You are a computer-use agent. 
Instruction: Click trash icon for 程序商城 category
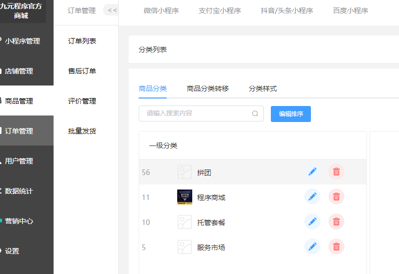pyautogui.click(x=336, y=197)
